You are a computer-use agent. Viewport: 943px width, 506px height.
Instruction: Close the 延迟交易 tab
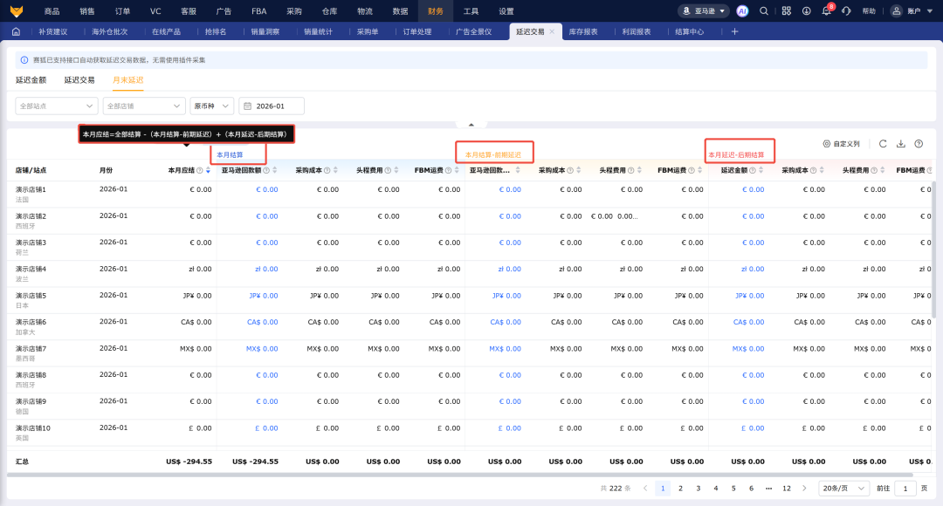[552, 31]
